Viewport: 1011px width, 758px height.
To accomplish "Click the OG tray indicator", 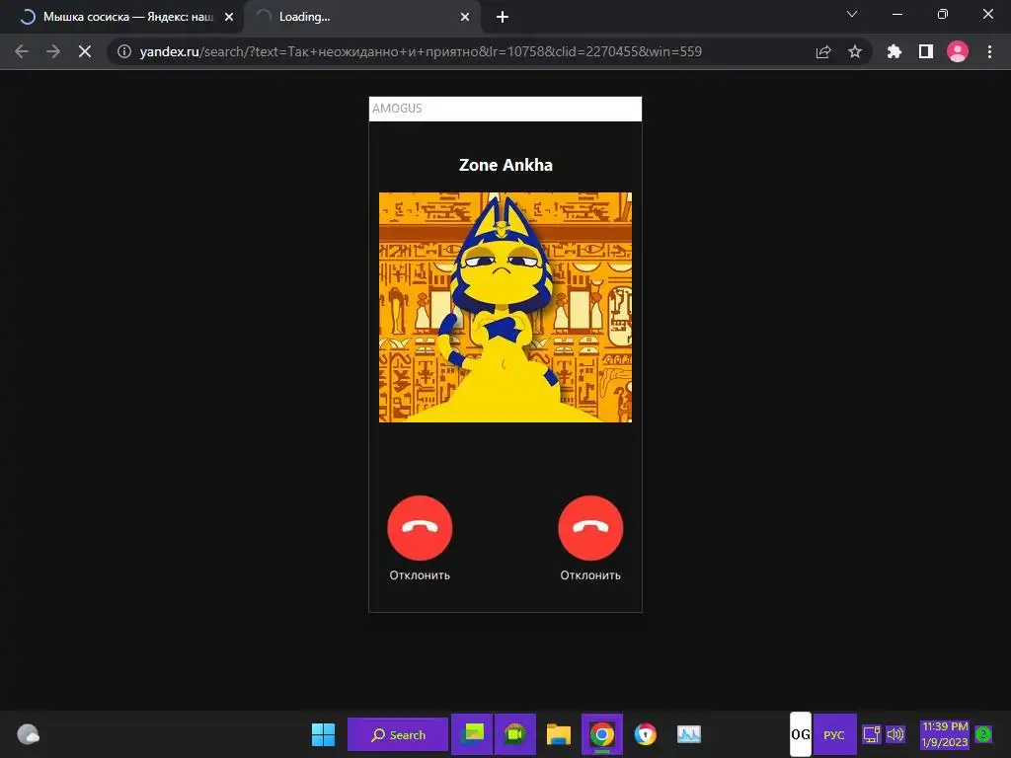I will tap(800, 734).
